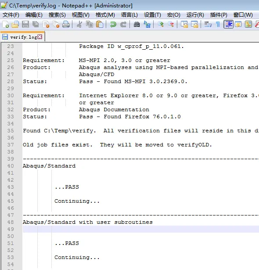The height and width of the screenshot is (270, 259).
Task: Click 'Status:' label on line 33
Action: point(35,117)
